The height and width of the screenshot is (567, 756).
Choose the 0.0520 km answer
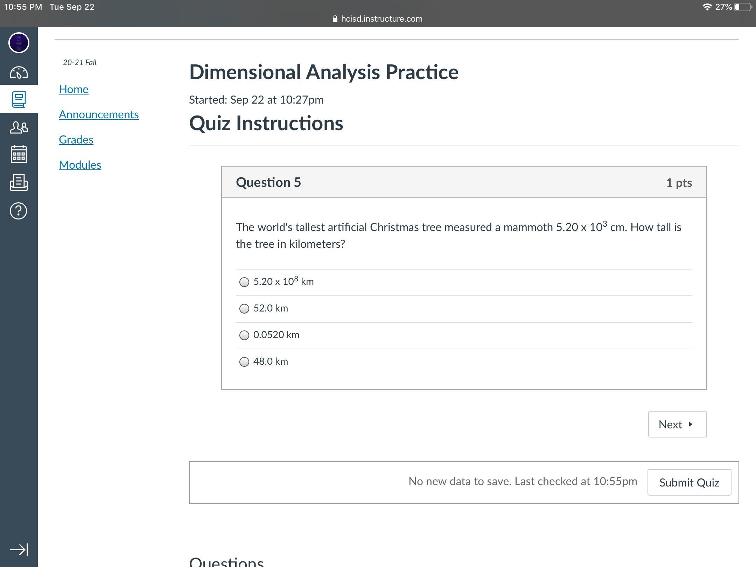[244, 335]
